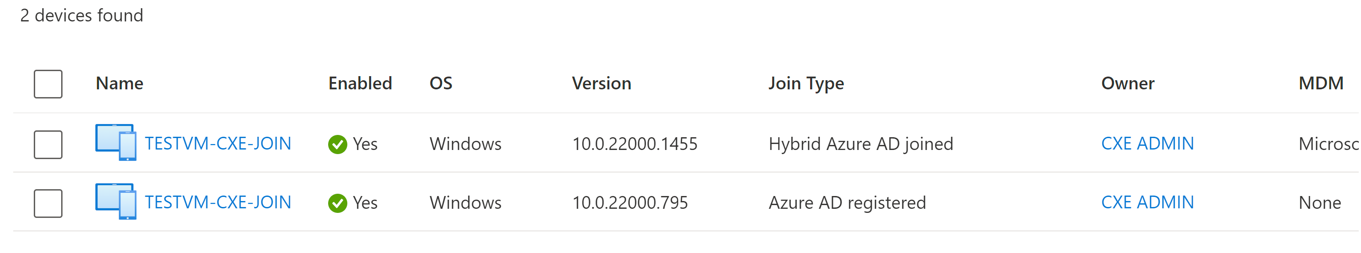The height and width of the screenshot is (253, 1361).
Task: Click the Owner column header
Action: [1128, 83]
